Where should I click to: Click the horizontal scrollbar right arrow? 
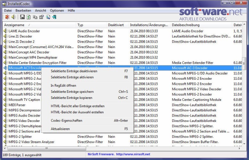(x=239, y=148)
